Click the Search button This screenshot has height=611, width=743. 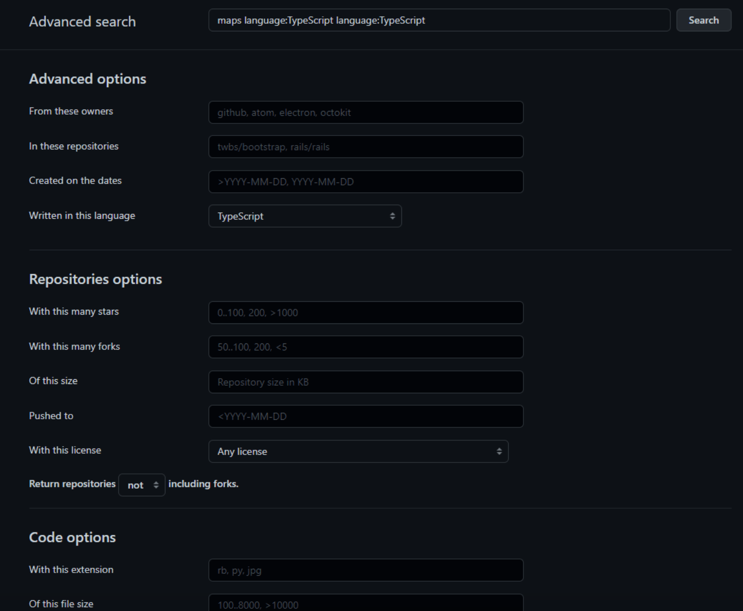pyautogui.click(x=703, y=21)
